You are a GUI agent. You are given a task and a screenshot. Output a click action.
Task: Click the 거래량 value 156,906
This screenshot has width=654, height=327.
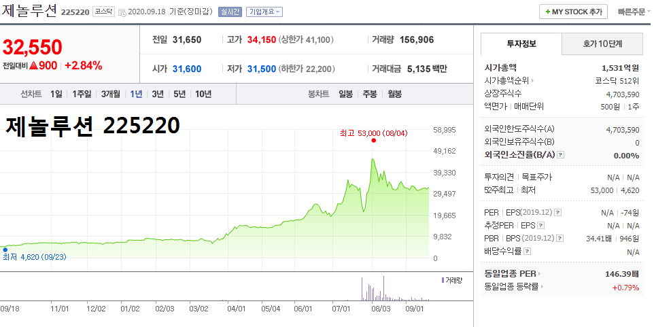tap(417, 39)
